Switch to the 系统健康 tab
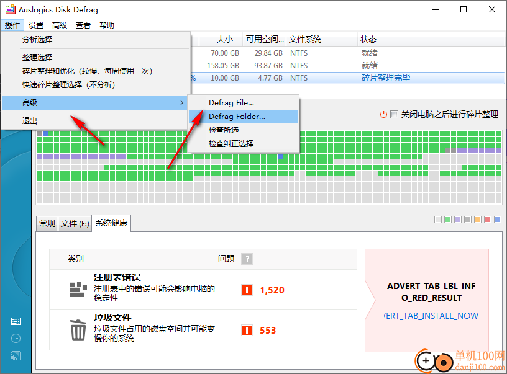Viewport: 507px width, 374px height. [111, 223]
